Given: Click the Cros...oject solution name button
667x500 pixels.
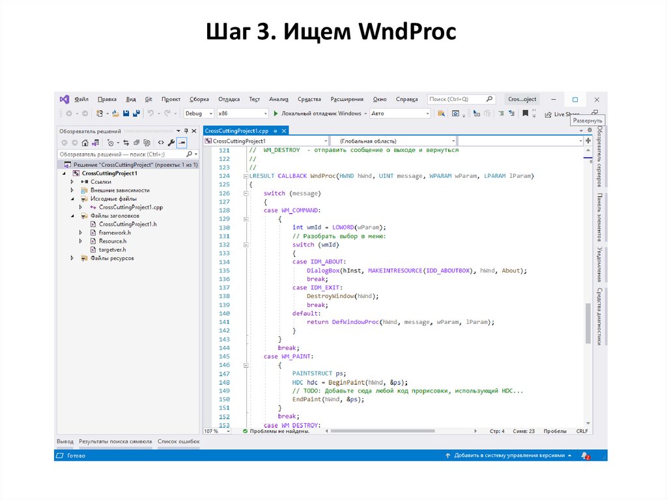Looking at the screenshot, I should [522, 99].
